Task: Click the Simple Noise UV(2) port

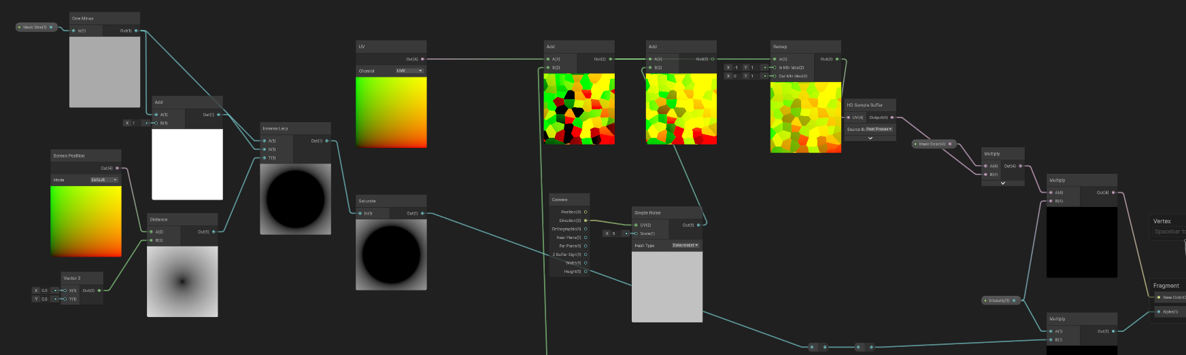Action: pos(636,225)
